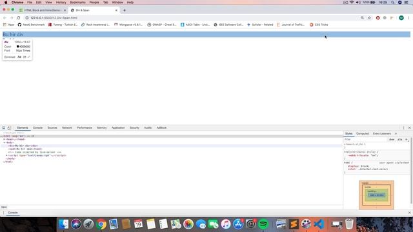The height and width of the screenshot is (232, 413).
Task: Open the Memory tab
Action: 102,128
